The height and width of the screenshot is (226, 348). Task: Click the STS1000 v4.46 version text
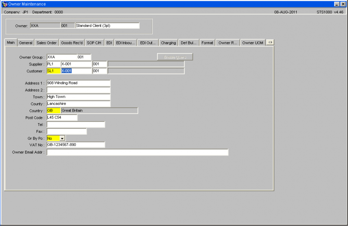coord(330,12)
